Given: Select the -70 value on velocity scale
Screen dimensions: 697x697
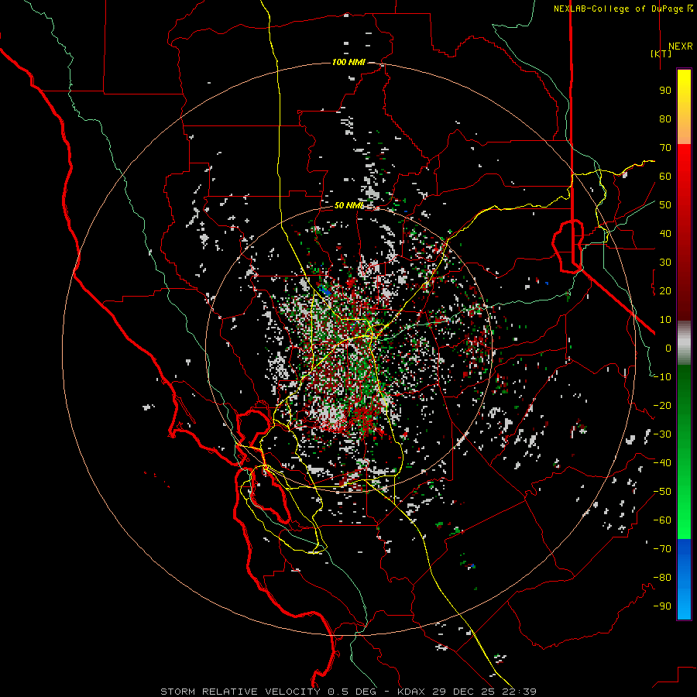Looking at the screenshot, I should pyautogui.click(x=662, y=549).
